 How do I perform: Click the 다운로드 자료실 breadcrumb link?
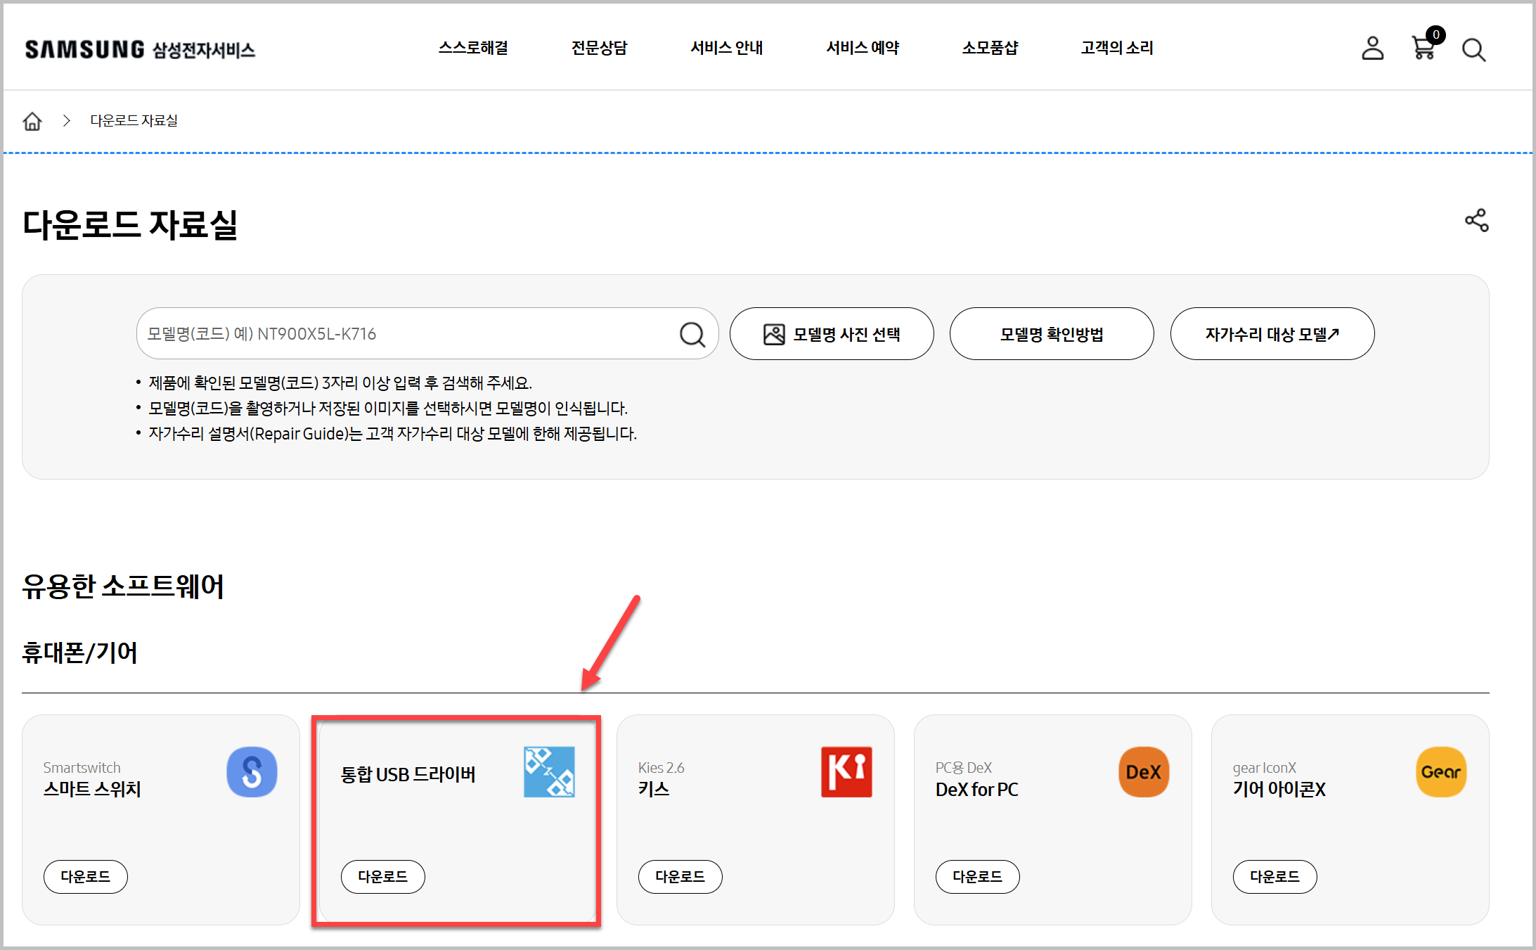(134, 121)
